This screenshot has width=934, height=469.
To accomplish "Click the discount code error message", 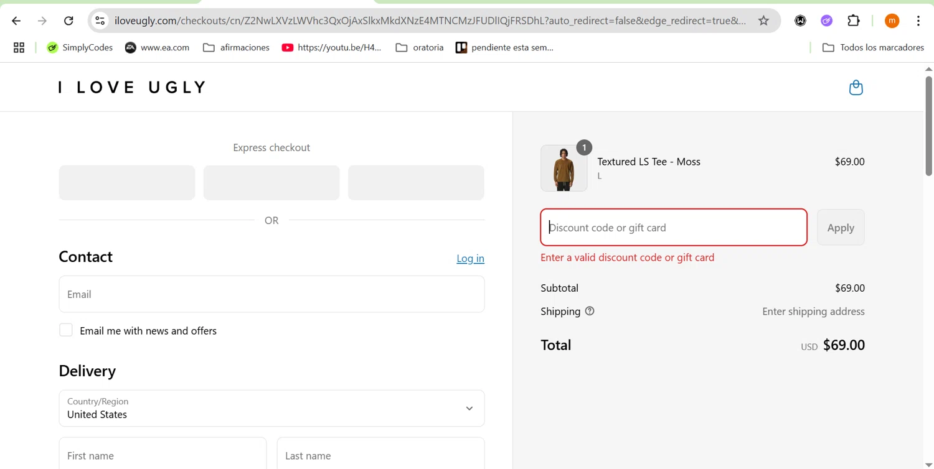I will coord(628,258).
